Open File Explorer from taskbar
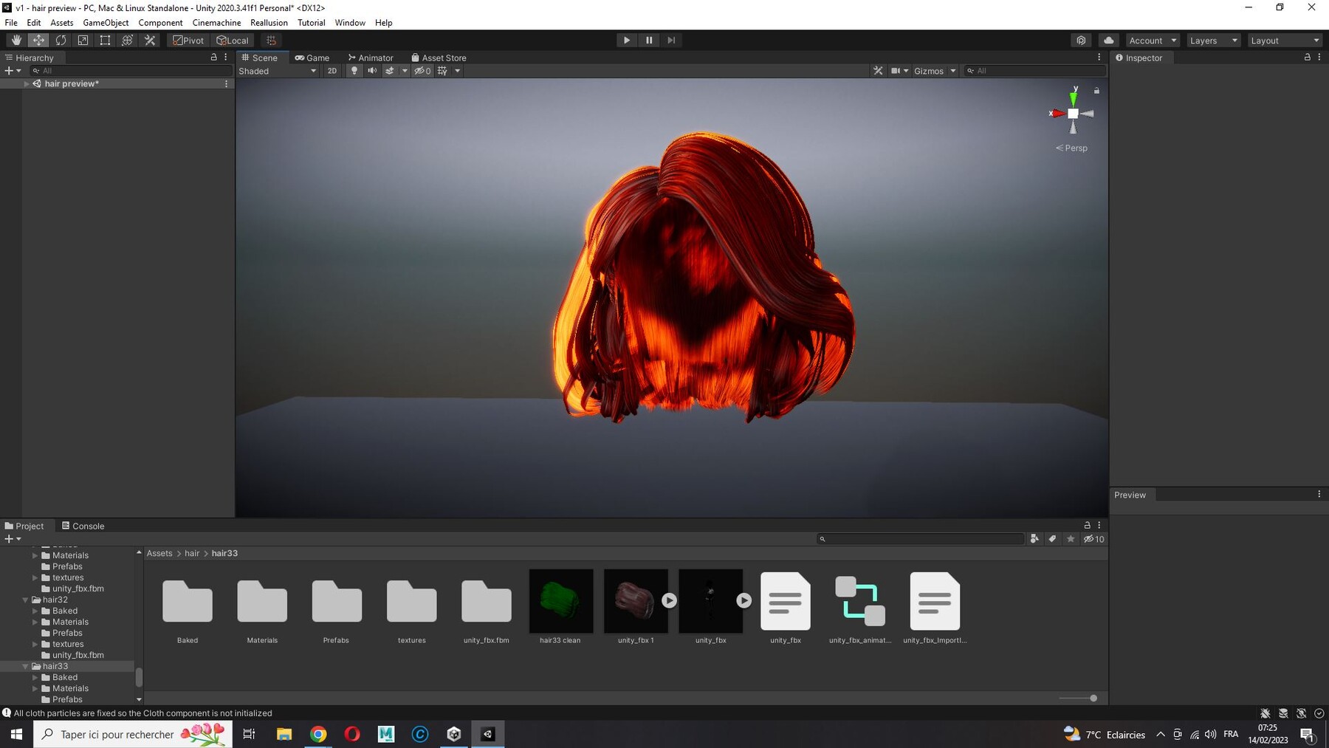 [x=284, y=734]
